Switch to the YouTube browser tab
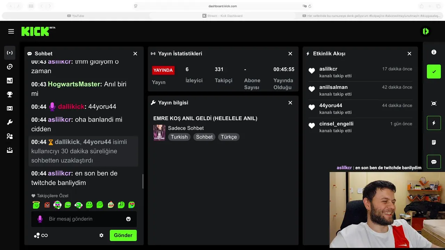Image resolution: width=445 pixels, height=250 pixels. pos(76,16)
